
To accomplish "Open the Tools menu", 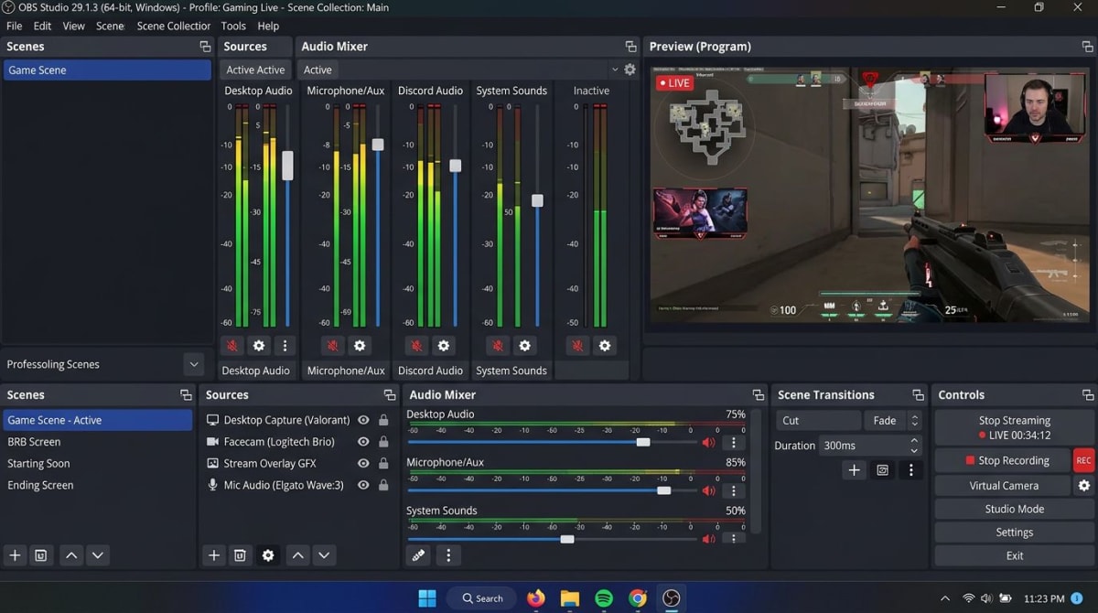I will click(232, 26).
